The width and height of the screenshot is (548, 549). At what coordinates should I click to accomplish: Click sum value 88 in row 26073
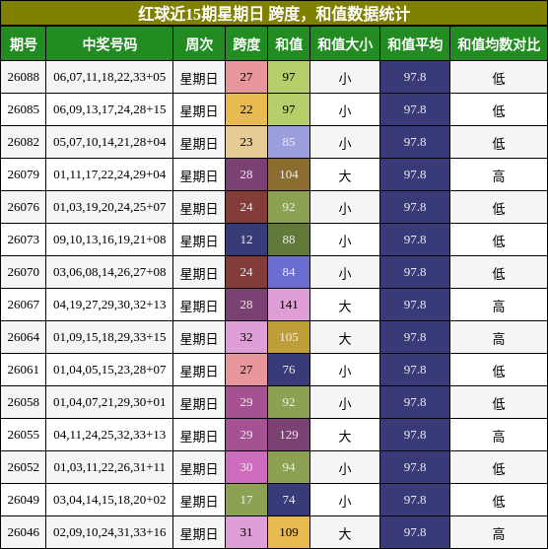click(289, 240)
